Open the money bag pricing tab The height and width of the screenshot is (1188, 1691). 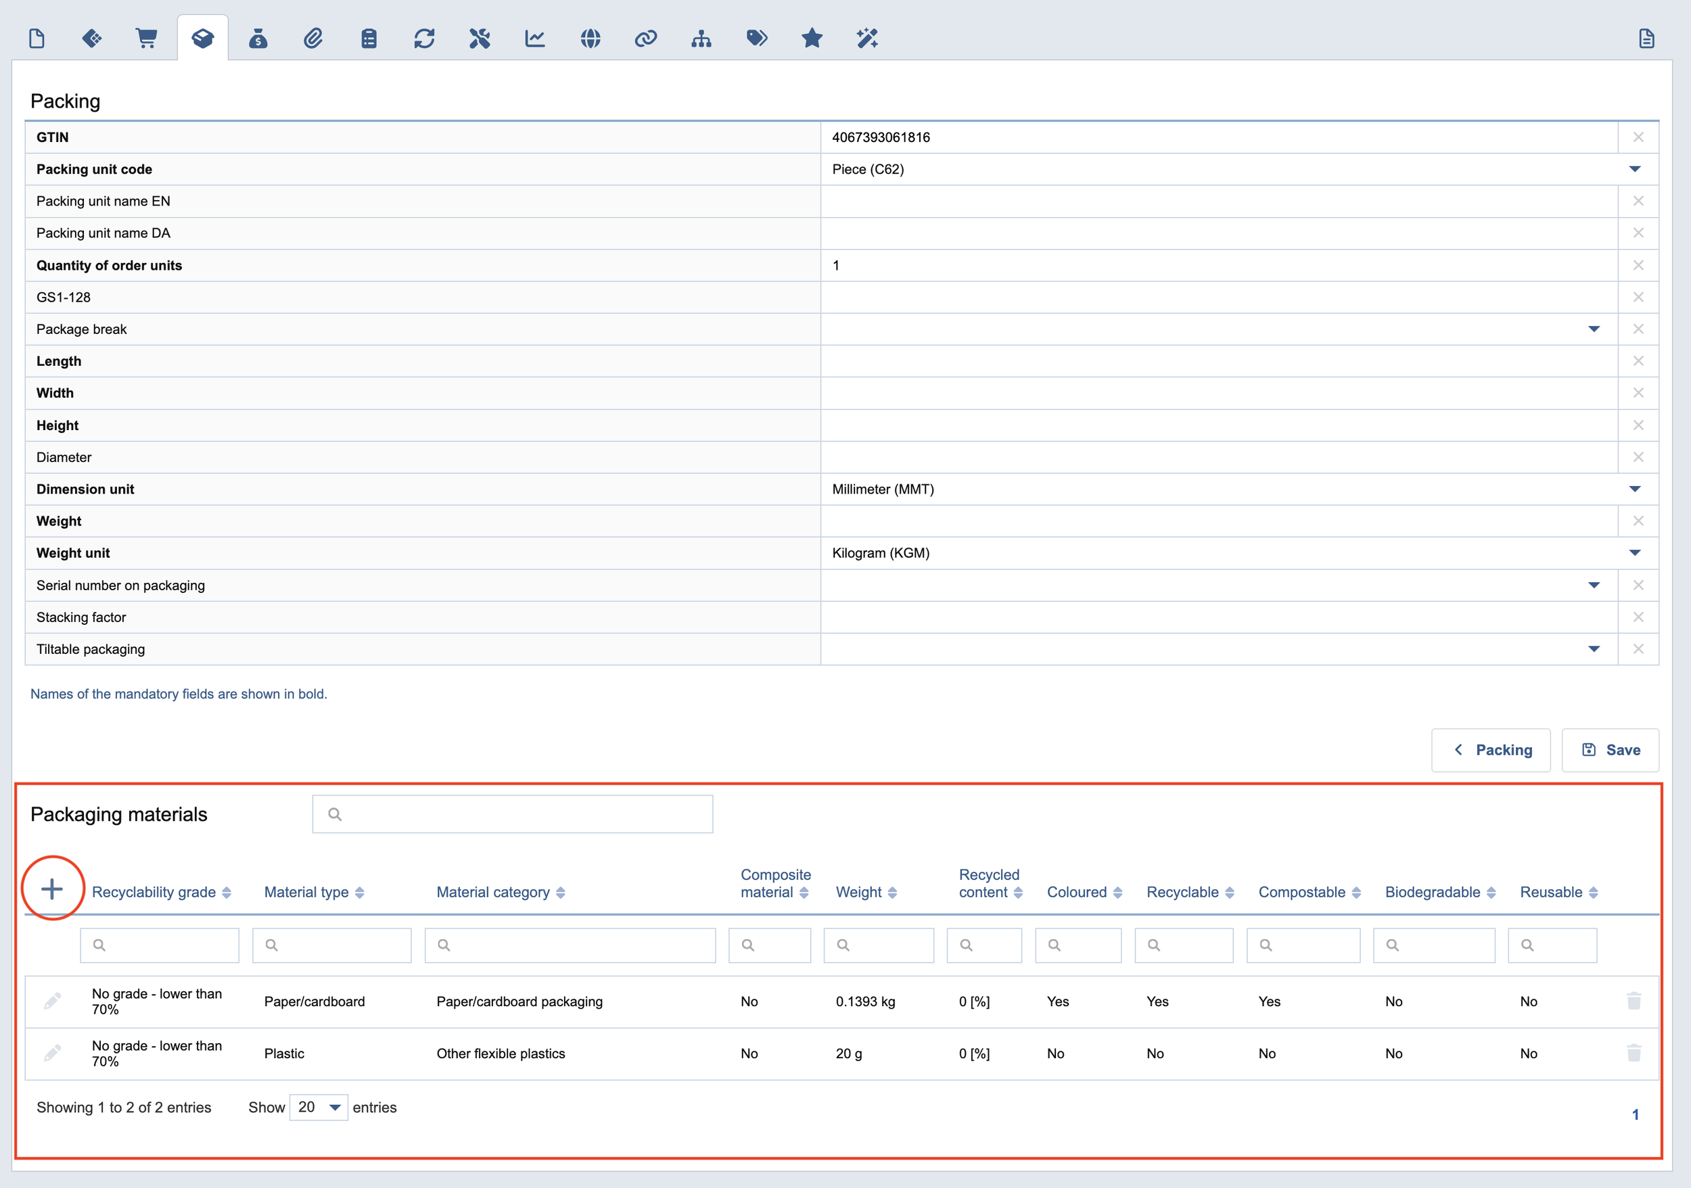pos(258,39)
